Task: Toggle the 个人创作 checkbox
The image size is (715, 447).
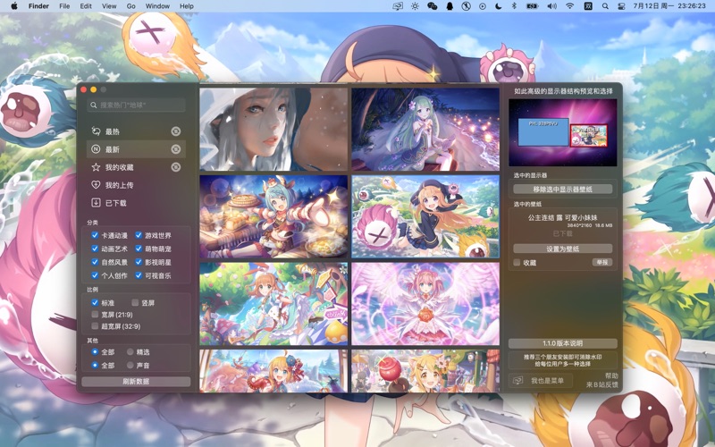Action: [x=95, y=275]
